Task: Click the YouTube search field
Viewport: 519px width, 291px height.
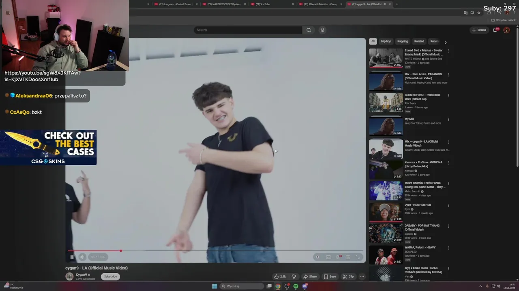Action: click(248, 30)
